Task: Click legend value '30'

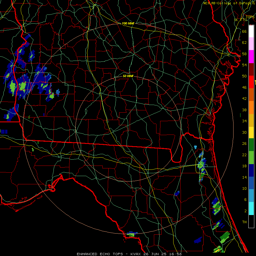Action: tap(244, 132)
